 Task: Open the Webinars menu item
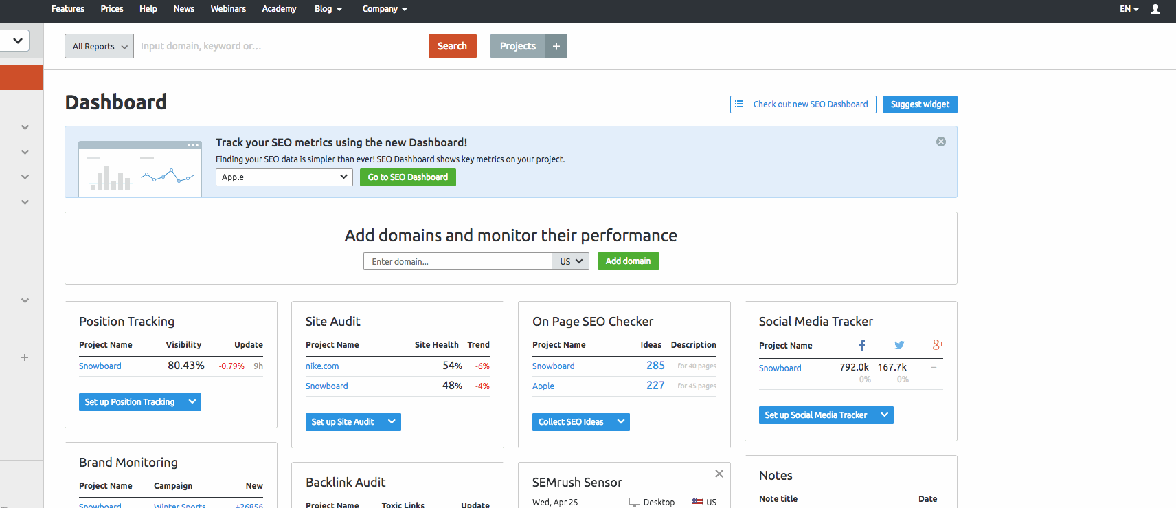(x=228, y=9)
